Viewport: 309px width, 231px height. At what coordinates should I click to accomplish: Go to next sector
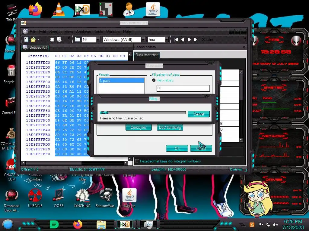click(189, 39)
